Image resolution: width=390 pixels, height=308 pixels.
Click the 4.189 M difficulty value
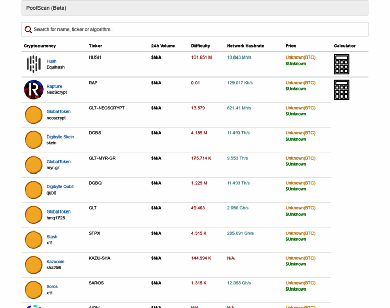[x=199, y=133]
